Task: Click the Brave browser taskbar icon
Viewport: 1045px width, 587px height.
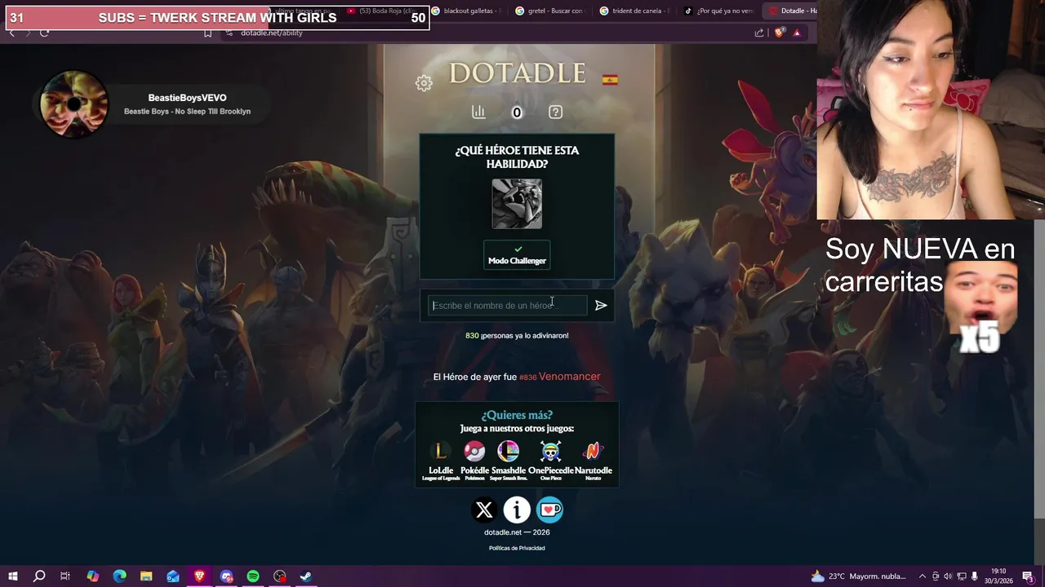Action: [200, 576]
